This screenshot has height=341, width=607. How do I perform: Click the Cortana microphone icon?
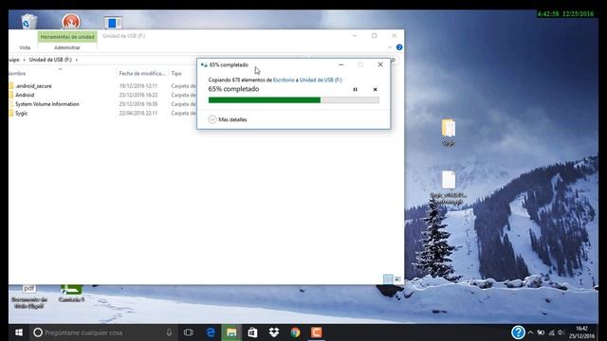pos(169,332)
